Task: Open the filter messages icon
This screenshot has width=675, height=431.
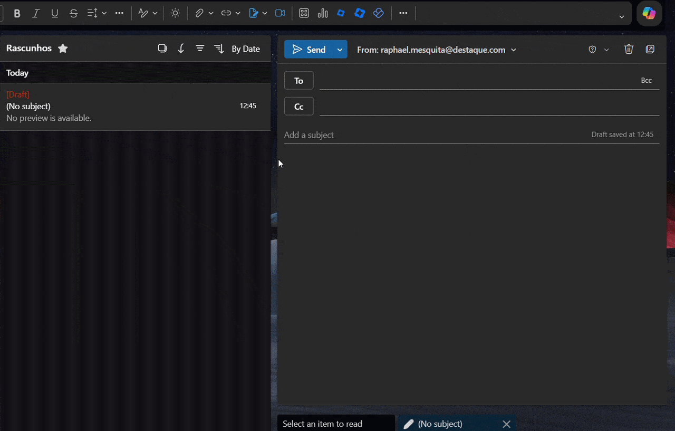Action: pyautogui.click(x=200, y=49)
